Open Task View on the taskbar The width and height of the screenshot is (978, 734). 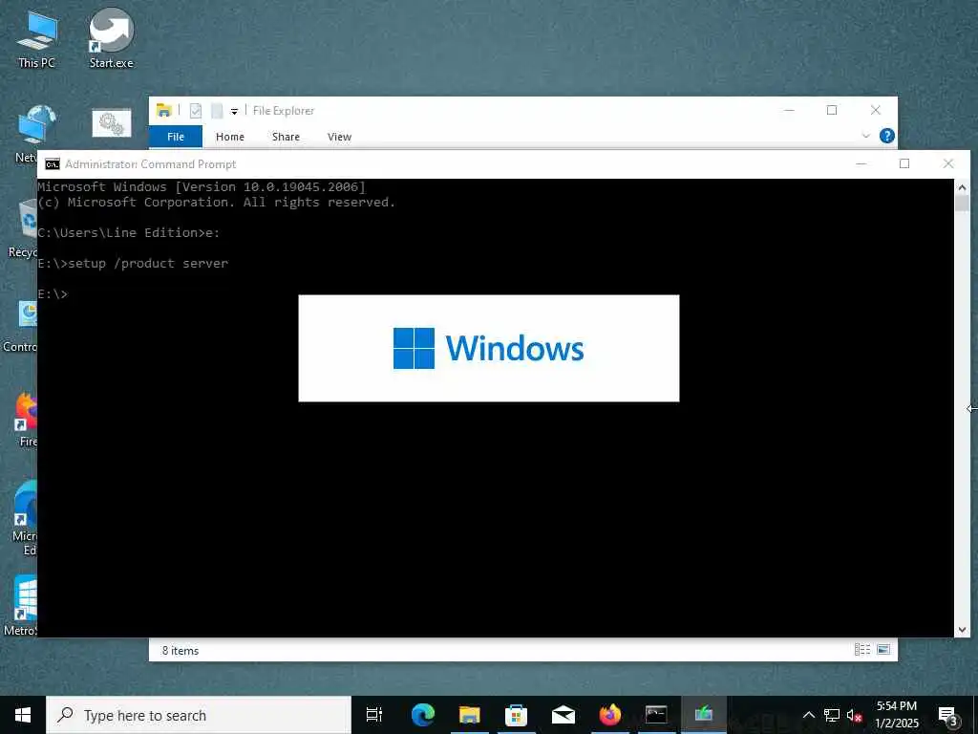[x=374, y=715]
